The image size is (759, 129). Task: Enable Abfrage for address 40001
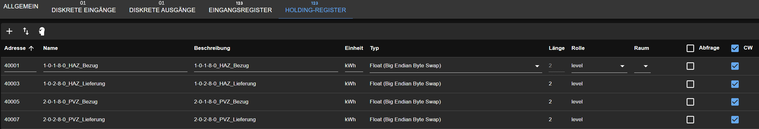(x=690, y=66)
